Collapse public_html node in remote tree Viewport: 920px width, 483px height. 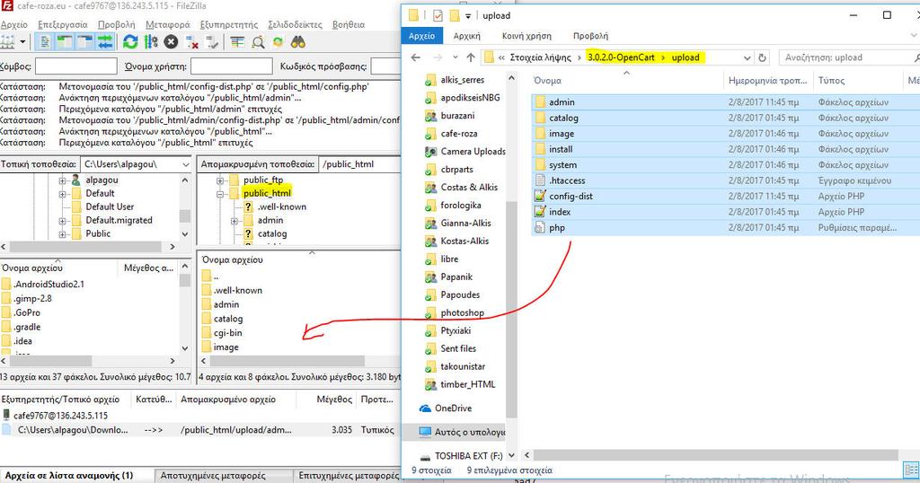tap(220, 193)
